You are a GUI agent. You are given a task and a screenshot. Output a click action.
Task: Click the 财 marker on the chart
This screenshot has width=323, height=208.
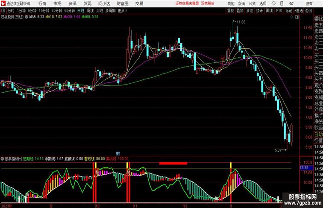point(118,153)
